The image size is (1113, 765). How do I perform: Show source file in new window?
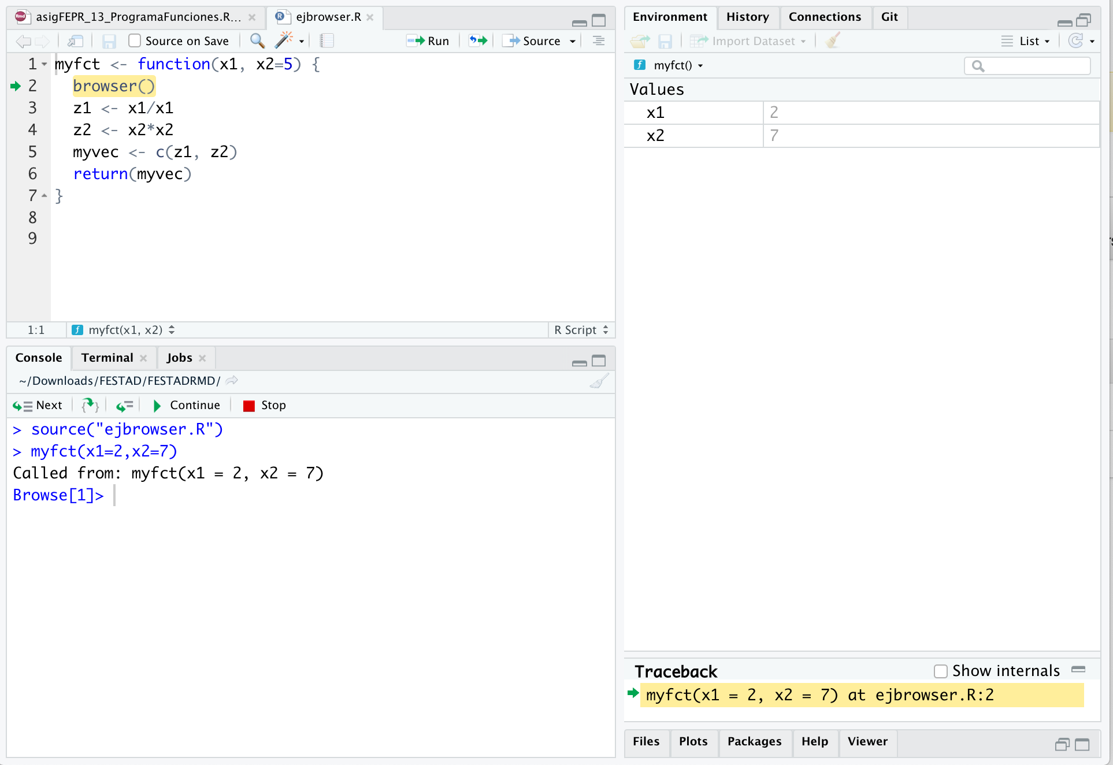76,41
